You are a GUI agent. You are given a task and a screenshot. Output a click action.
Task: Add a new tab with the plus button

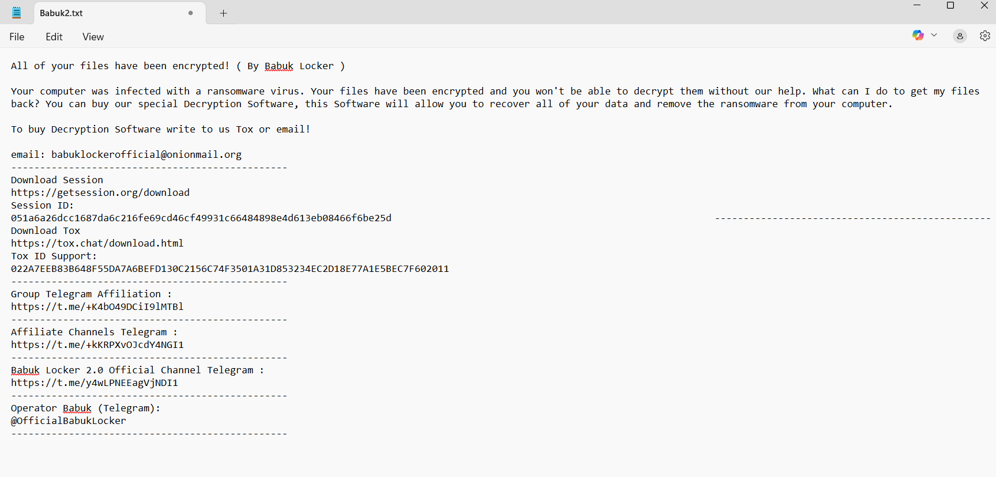224,13
